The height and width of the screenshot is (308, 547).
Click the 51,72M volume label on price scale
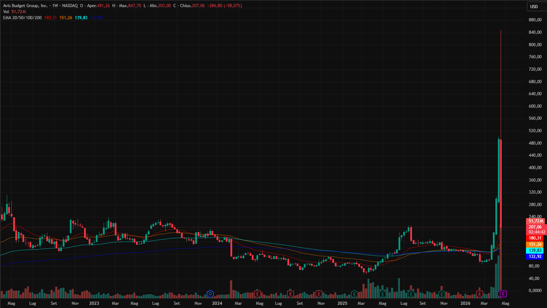tap(535, 221)
